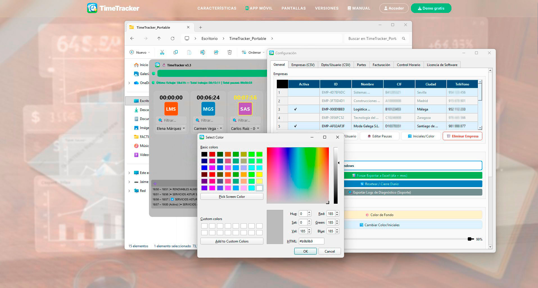538x288 pixels.
Task: Toggle Activa cell for Sistemas row
Action: [304, 92]
